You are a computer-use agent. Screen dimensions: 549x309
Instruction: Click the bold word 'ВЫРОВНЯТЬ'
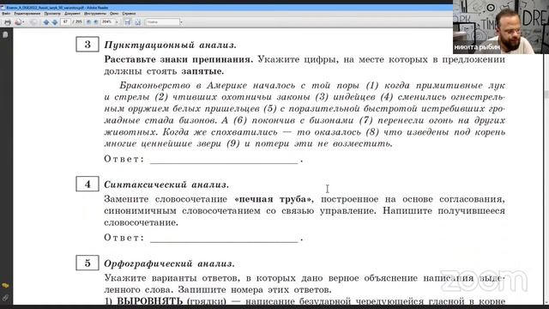pyautogui.click(x=149, y=301)
